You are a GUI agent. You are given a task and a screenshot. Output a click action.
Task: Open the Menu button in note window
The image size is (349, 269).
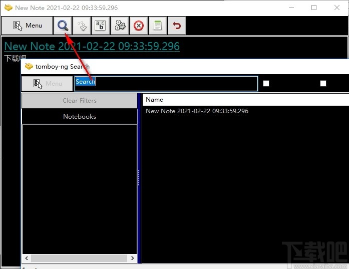click(x=27, y=26)
